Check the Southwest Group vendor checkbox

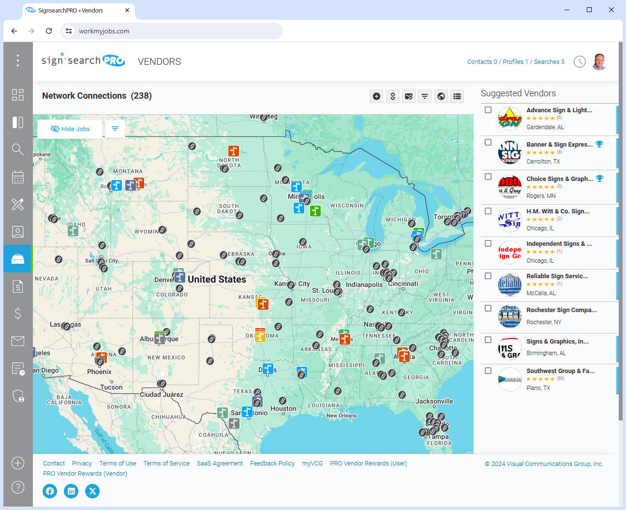[488, 371]
